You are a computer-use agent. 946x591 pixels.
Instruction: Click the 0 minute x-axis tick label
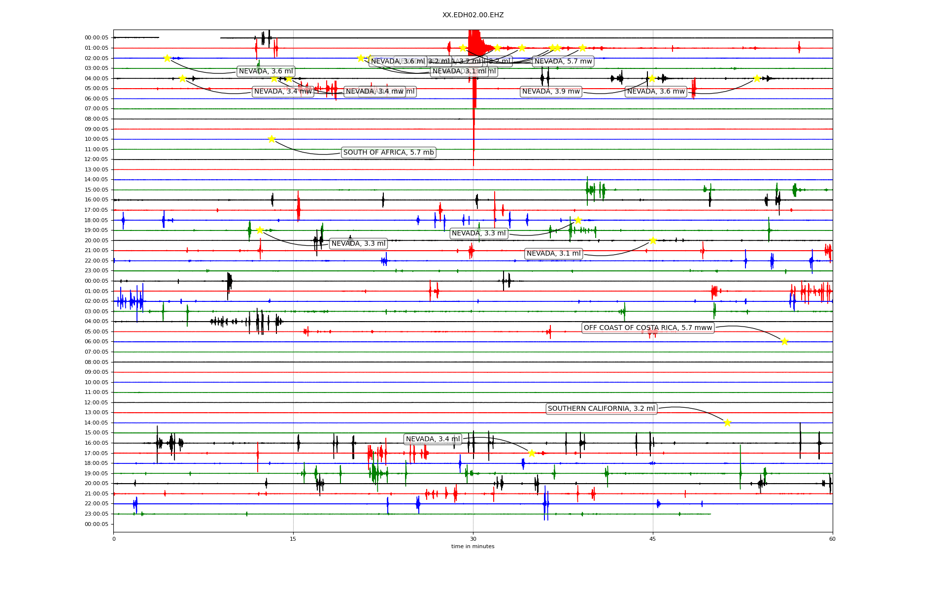[114, 539]
